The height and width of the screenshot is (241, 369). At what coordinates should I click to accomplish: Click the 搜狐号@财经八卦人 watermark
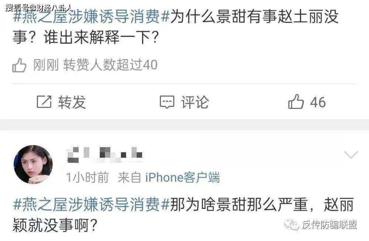point(39,8)
